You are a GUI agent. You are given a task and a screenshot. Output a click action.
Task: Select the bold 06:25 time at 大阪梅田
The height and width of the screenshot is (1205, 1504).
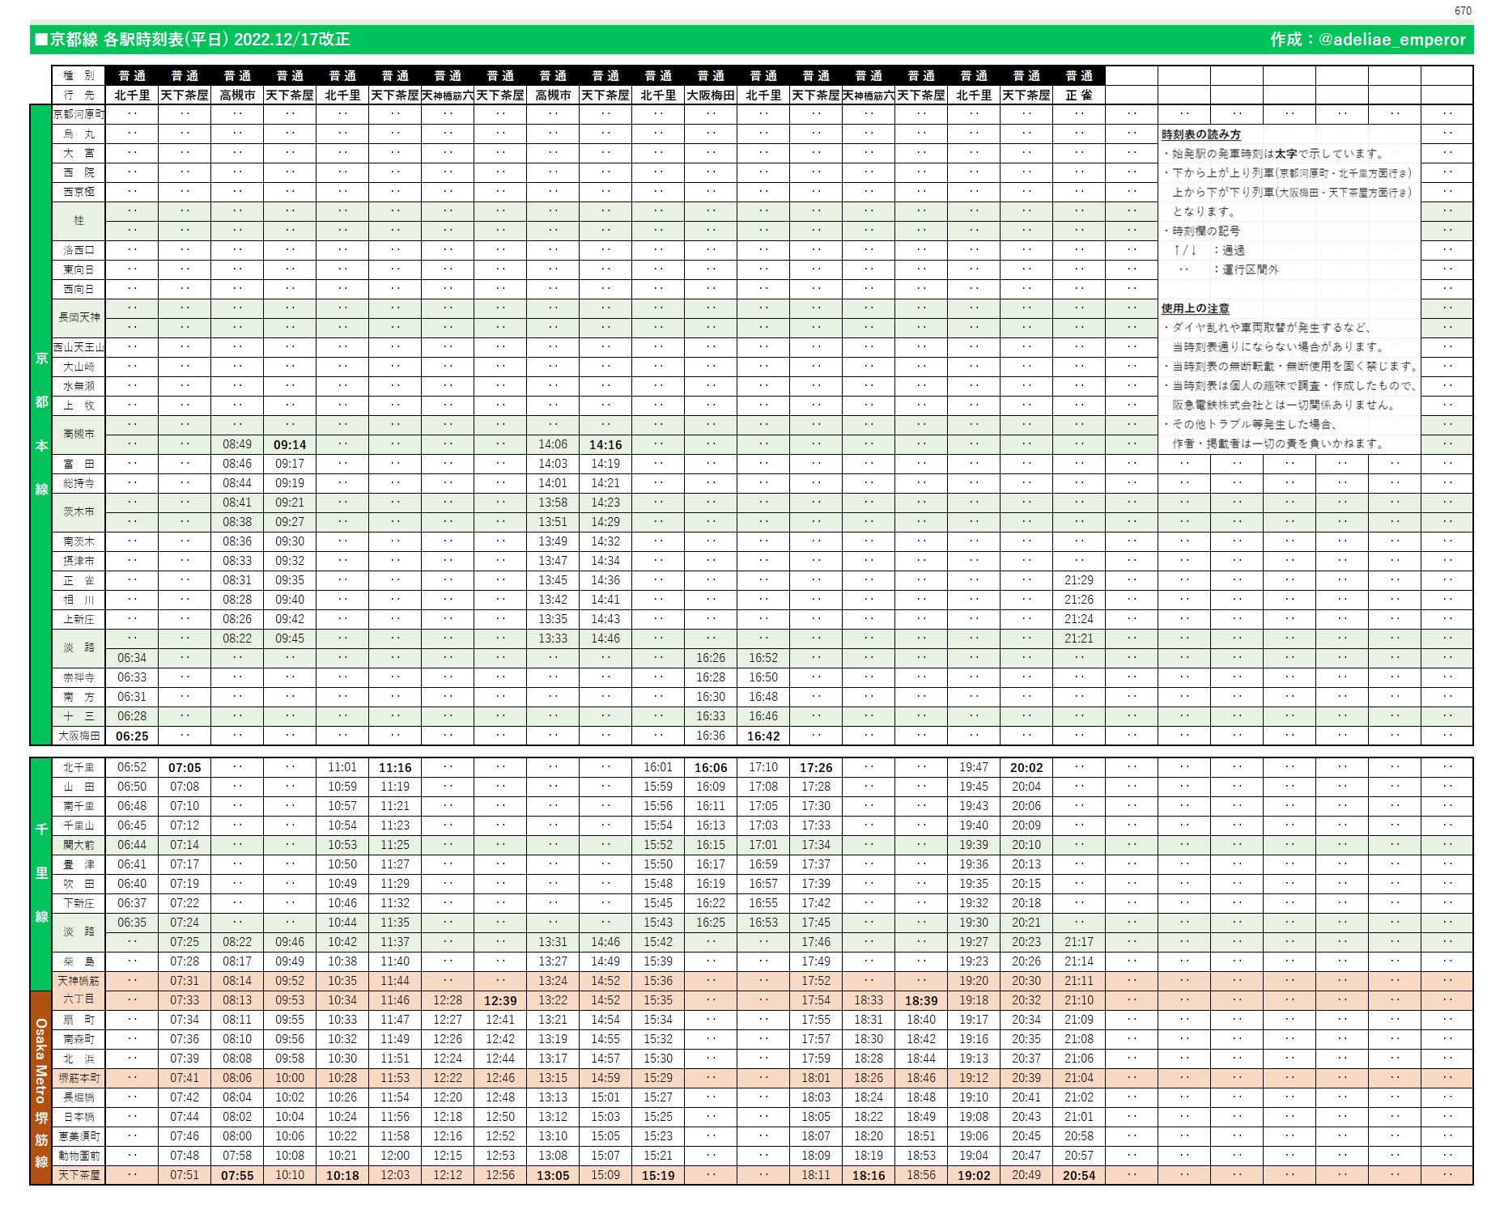(x=132, y=736)
